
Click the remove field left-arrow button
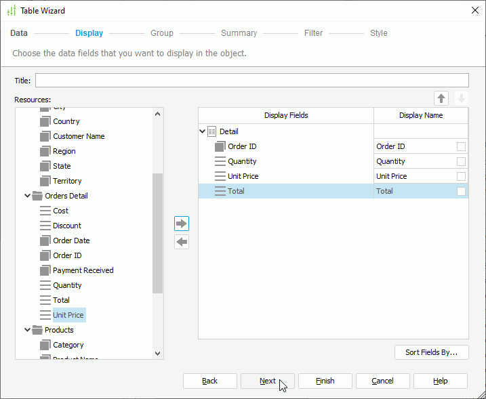coord(182,242)
